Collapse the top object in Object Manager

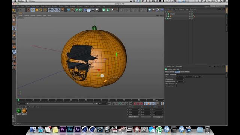point(165,12)
